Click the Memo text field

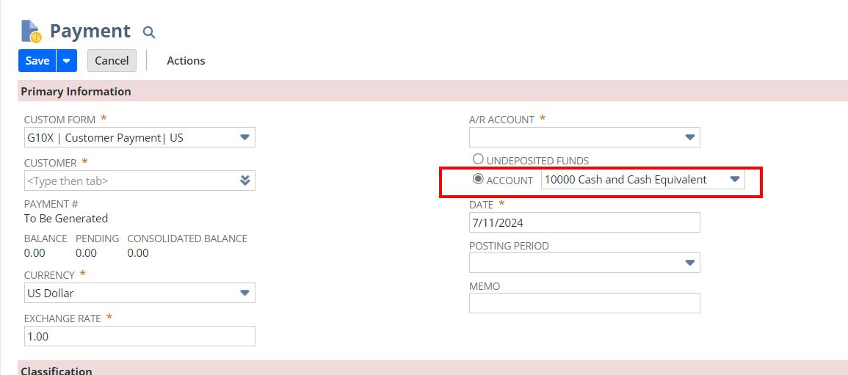(x=584, y=303)
